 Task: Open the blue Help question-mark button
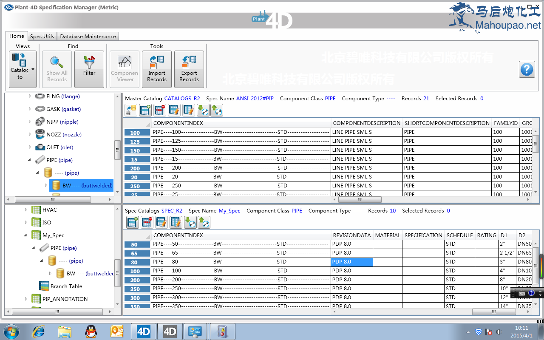[527, 69]
